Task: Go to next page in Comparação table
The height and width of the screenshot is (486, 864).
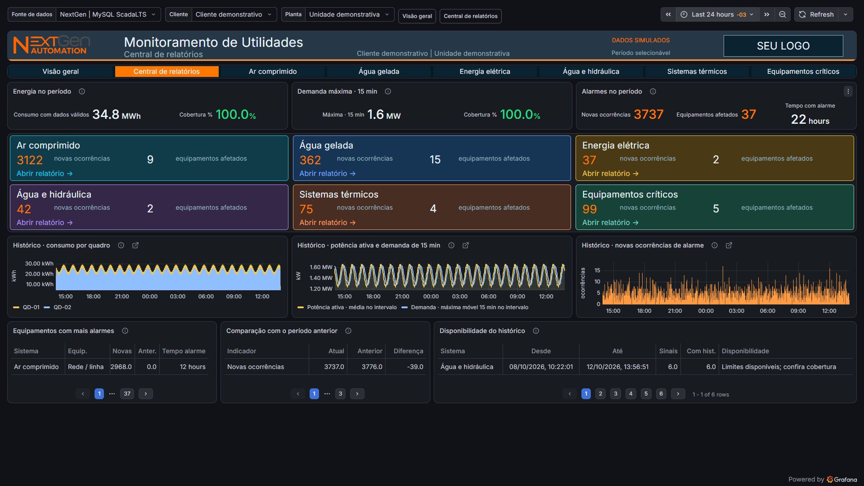Action: [x=357, y=394]
